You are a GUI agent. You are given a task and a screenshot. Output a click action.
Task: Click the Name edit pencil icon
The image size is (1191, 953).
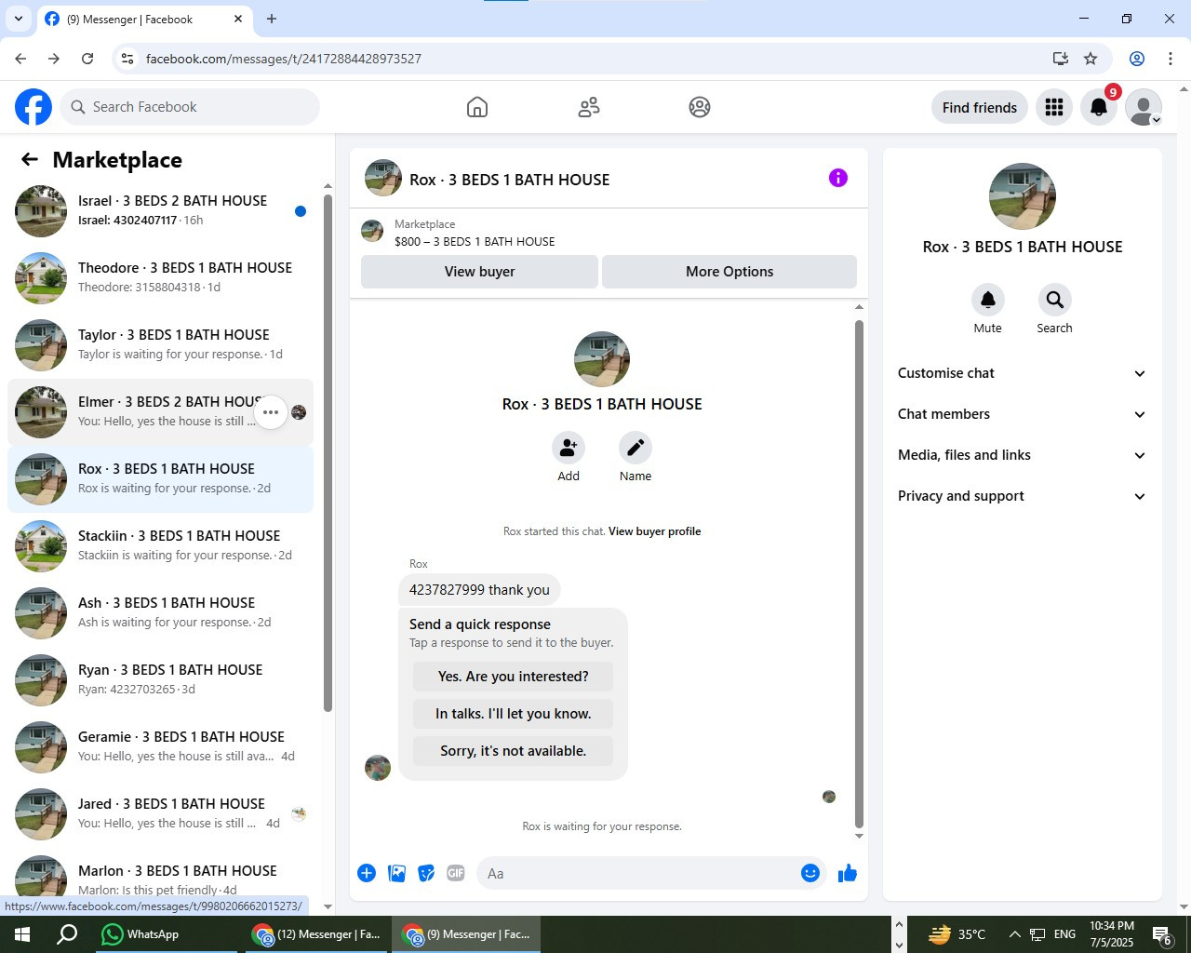click(636, 448)
